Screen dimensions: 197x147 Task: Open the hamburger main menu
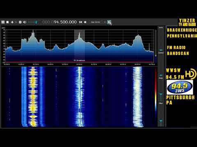[x=3, y=22]
